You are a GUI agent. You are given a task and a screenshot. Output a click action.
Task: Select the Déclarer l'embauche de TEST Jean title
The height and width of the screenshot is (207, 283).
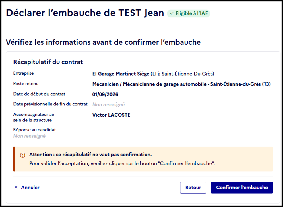click(x=85, y=13)
